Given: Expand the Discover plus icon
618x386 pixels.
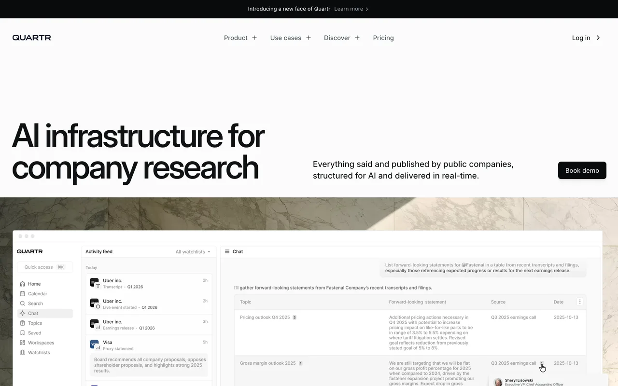Looking at the screenshot, I should point(357,38).
